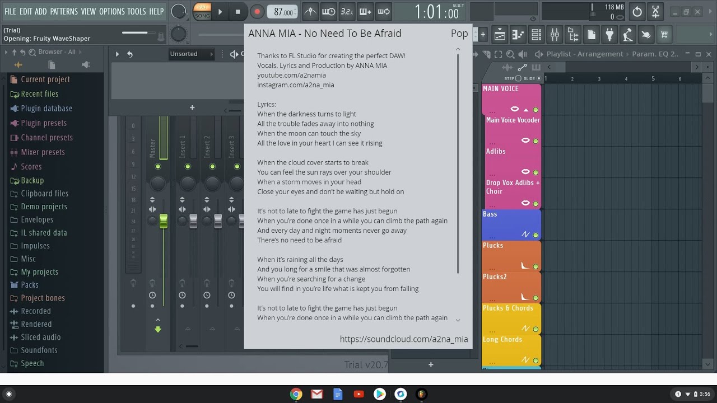
Task: Click the Stop button in transport
Action: (x=238, y=11)
